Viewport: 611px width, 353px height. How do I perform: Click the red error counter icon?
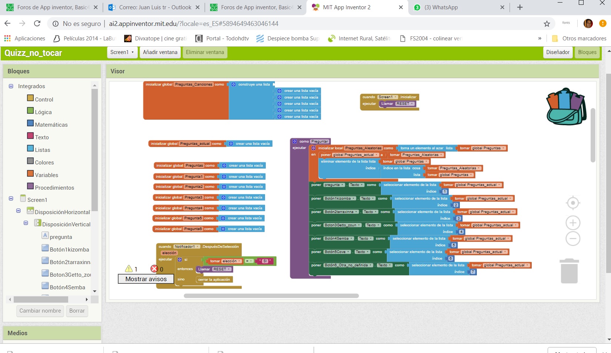click(154, 269)
